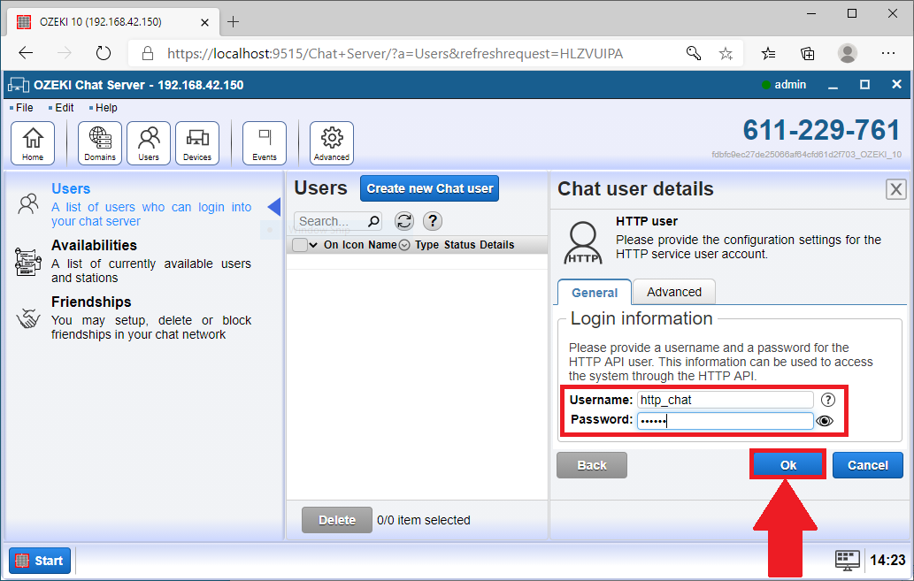Select the Domains icon in the toolbar
This screenshot has width=914, height=581.
(99, 141)
